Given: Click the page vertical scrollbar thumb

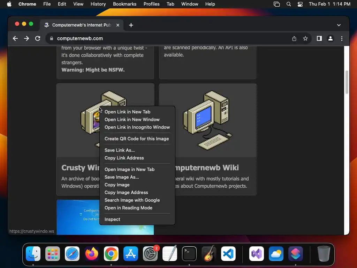Looking at the screenshot, I should pos(347,82).
